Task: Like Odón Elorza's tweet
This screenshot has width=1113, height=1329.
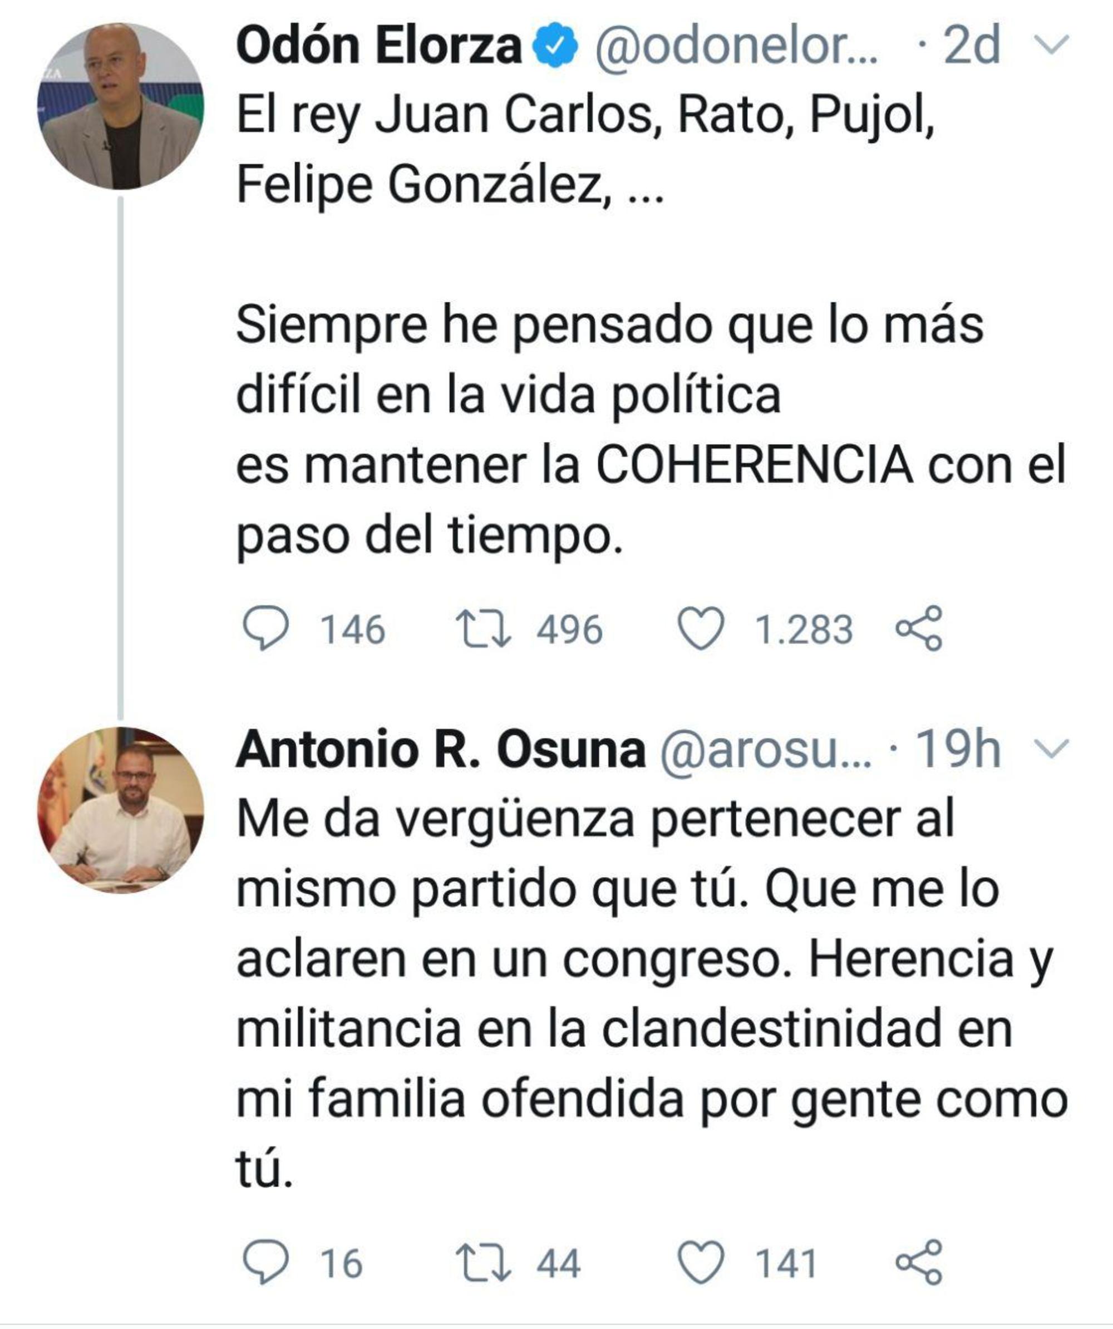Action: (701, 629)
